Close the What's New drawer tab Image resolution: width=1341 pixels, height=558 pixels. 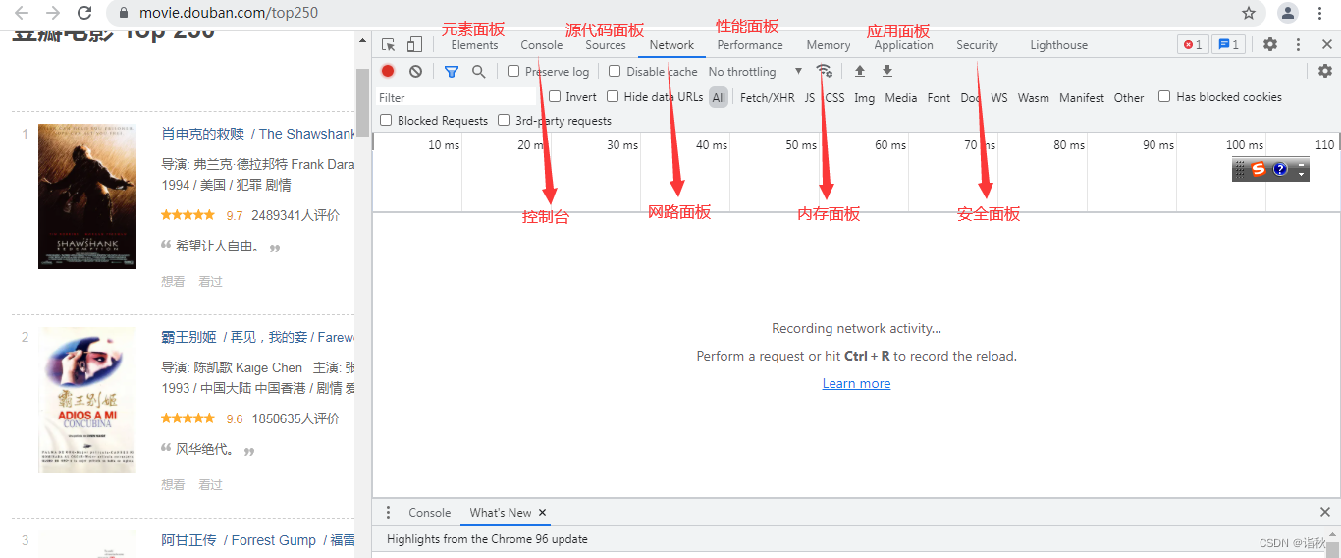(543, 513)
